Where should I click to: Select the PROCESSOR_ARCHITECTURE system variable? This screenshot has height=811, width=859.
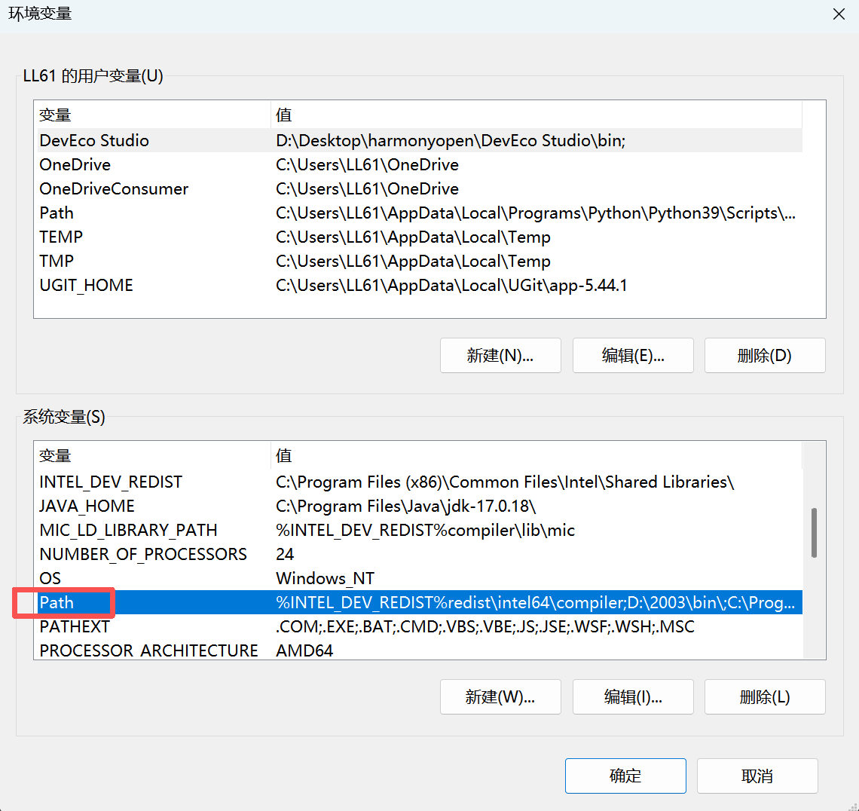tap(420, 650)
